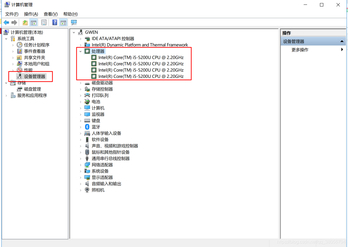Collapse the 存储 tree node

click(x=6, y=83)
